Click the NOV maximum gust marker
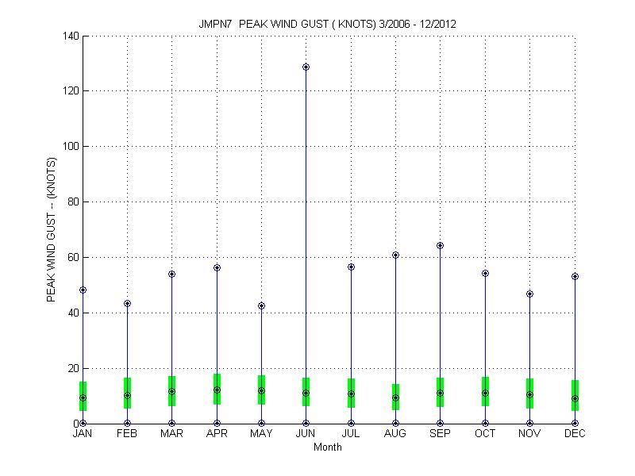Viewport: 635px width, 476px height. (x=529, y=294)
